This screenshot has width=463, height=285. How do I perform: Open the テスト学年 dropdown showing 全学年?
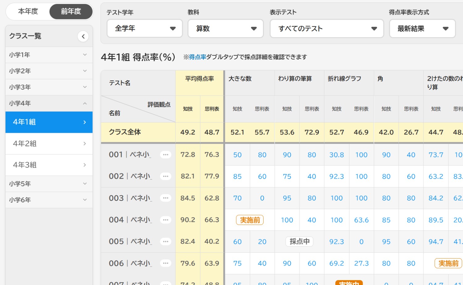click(x=144, y=29)
